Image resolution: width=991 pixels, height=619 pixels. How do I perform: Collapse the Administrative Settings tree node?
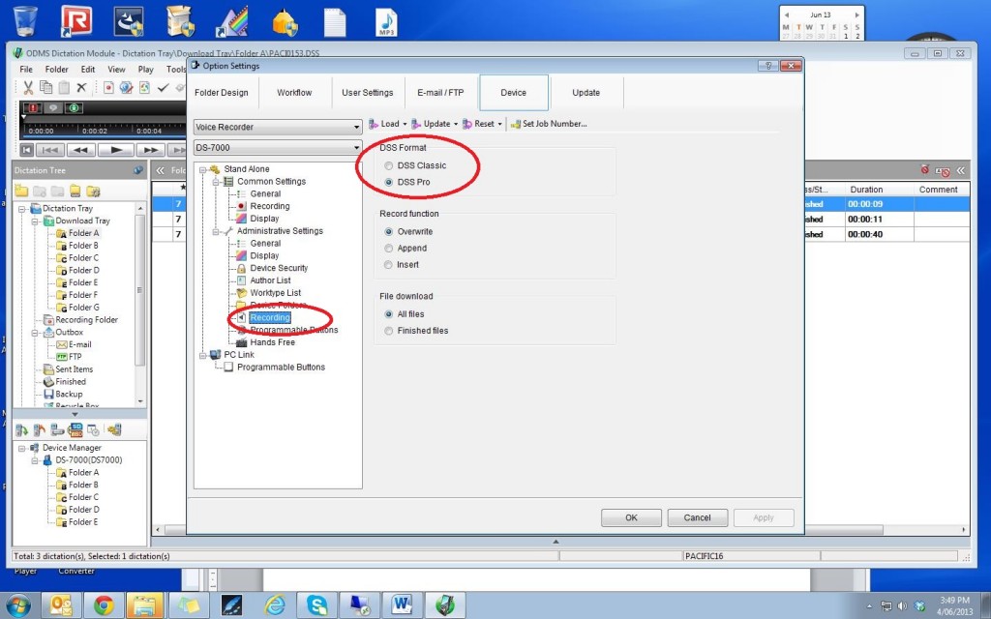pos(216,231)
